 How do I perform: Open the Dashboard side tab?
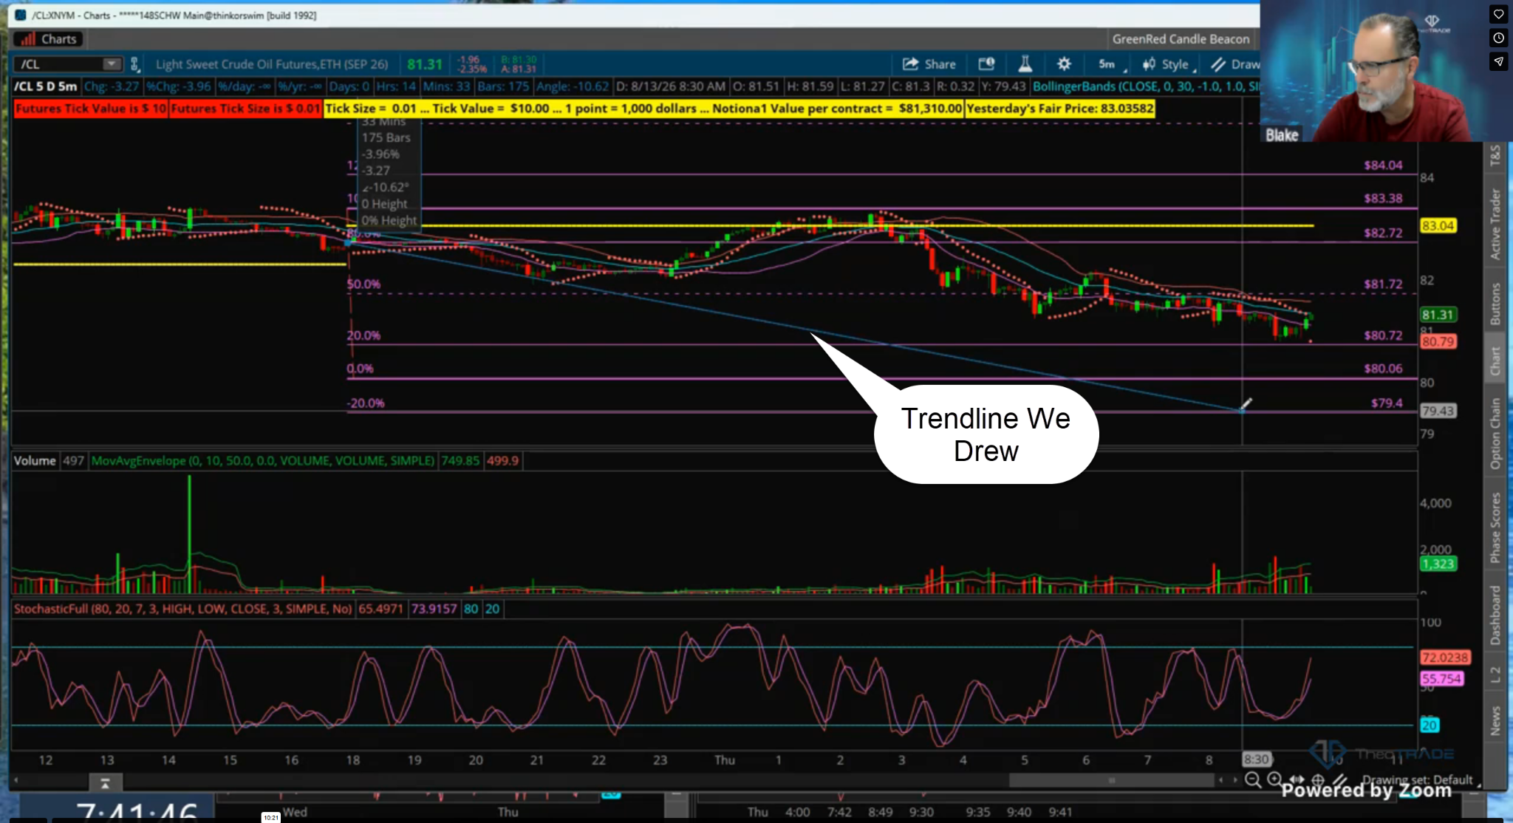[1495, 615]
